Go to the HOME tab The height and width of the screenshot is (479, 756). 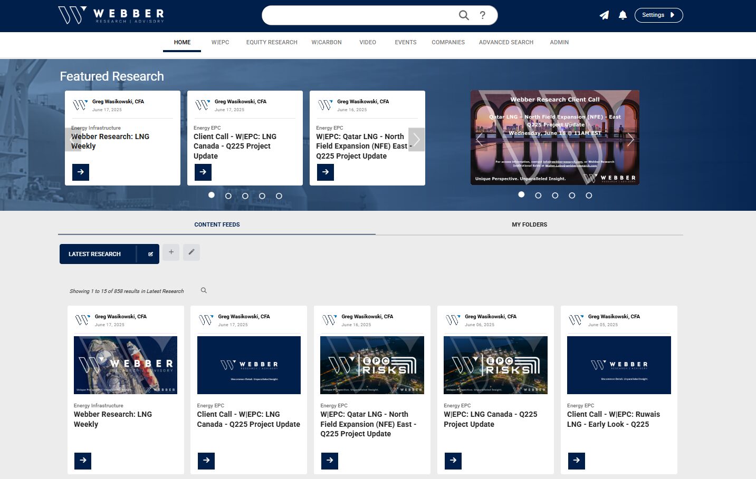pos(182,42)
